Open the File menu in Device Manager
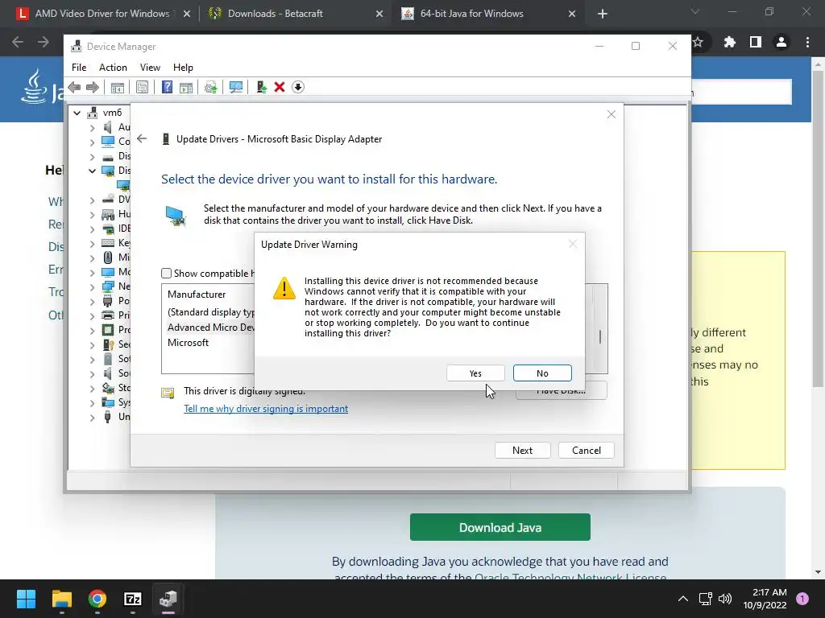 click(79, 68)
